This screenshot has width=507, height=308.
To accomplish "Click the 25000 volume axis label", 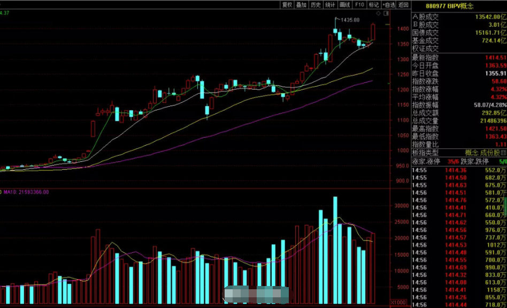I will click(x=401, y=222).
